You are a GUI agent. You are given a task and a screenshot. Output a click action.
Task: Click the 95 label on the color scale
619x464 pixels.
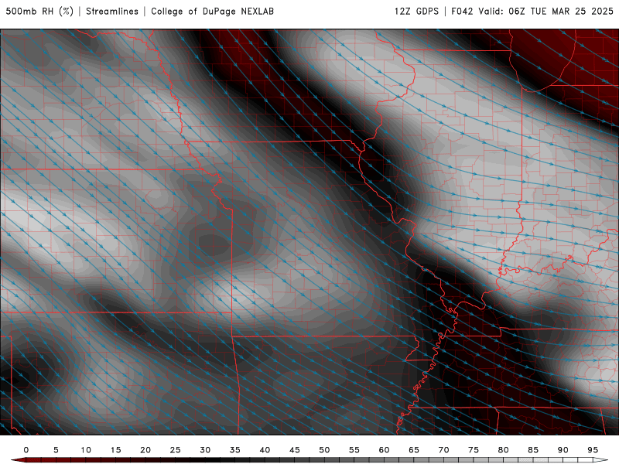pos(593,450)
